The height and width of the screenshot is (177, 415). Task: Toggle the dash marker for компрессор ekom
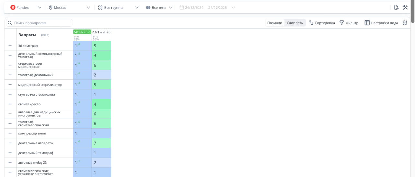[10, 133]
